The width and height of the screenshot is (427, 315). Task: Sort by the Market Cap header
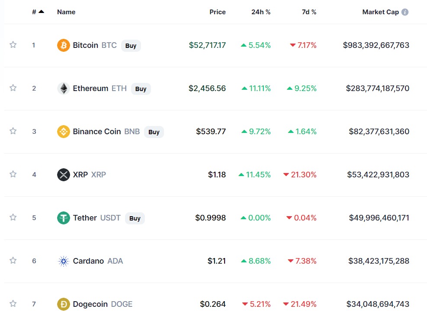click(x=380, y=12)
